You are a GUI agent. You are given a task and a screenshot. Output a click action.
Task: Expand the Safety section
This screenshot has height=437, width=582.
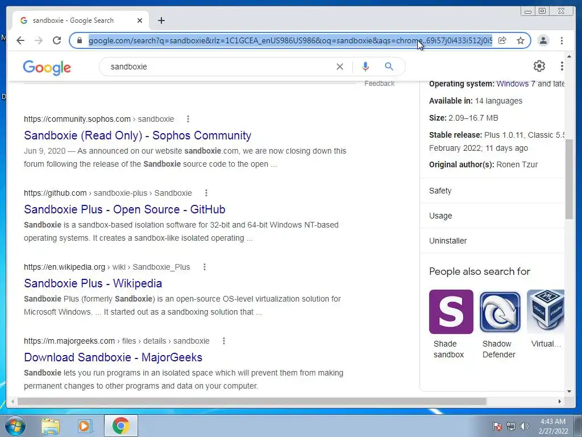coord(492,191)
